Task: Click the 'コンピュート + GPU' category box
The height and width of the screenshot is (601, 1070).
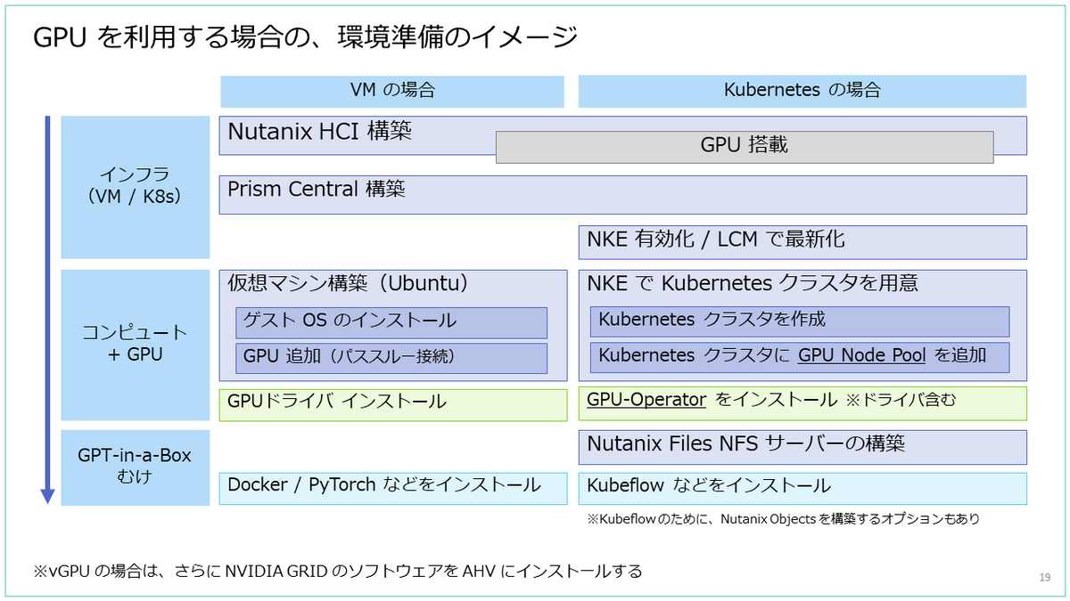Action: pos(135,345)
